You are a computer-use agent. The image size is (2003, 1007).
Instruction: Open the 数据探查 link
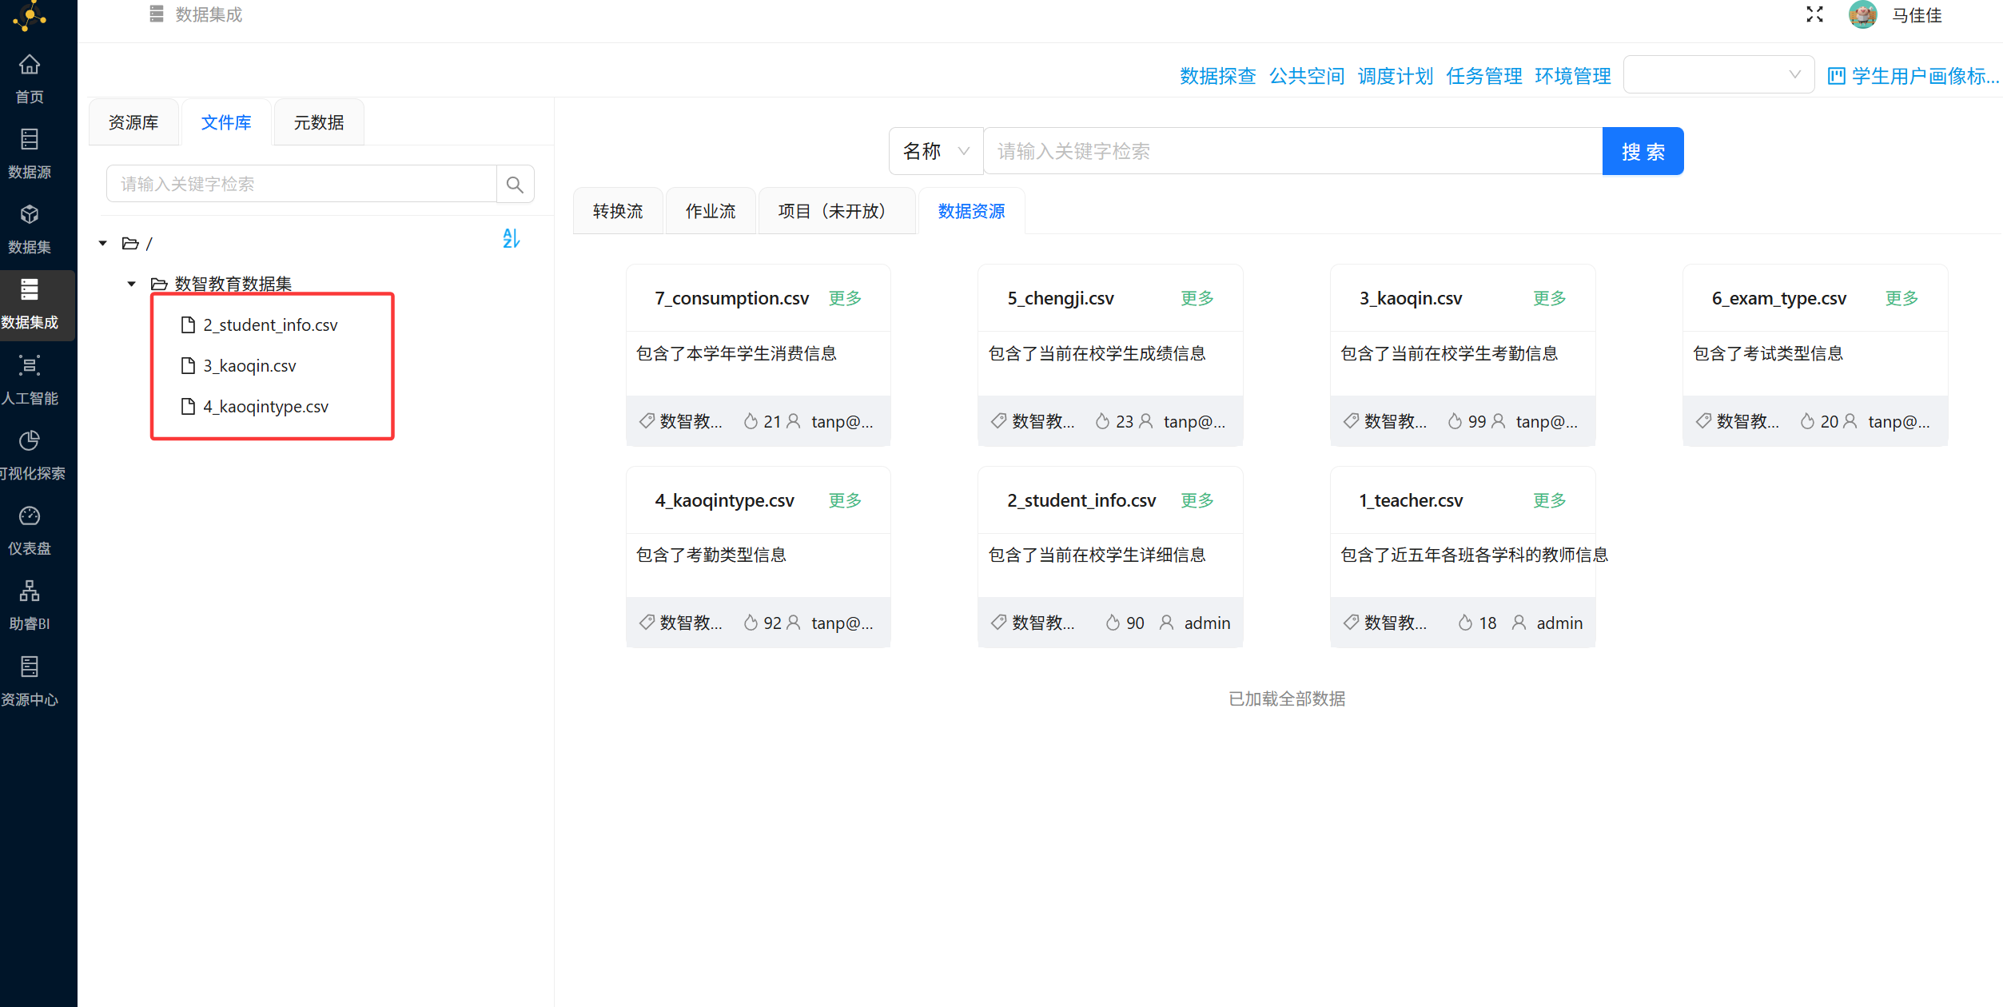1217,76
